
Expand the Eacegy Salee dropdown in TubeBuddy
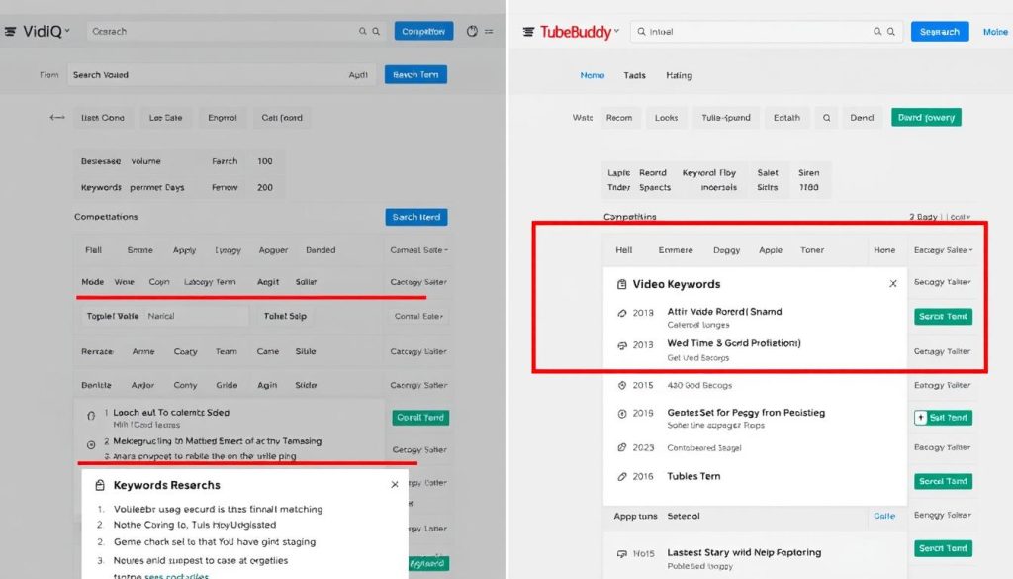[942, 249]
